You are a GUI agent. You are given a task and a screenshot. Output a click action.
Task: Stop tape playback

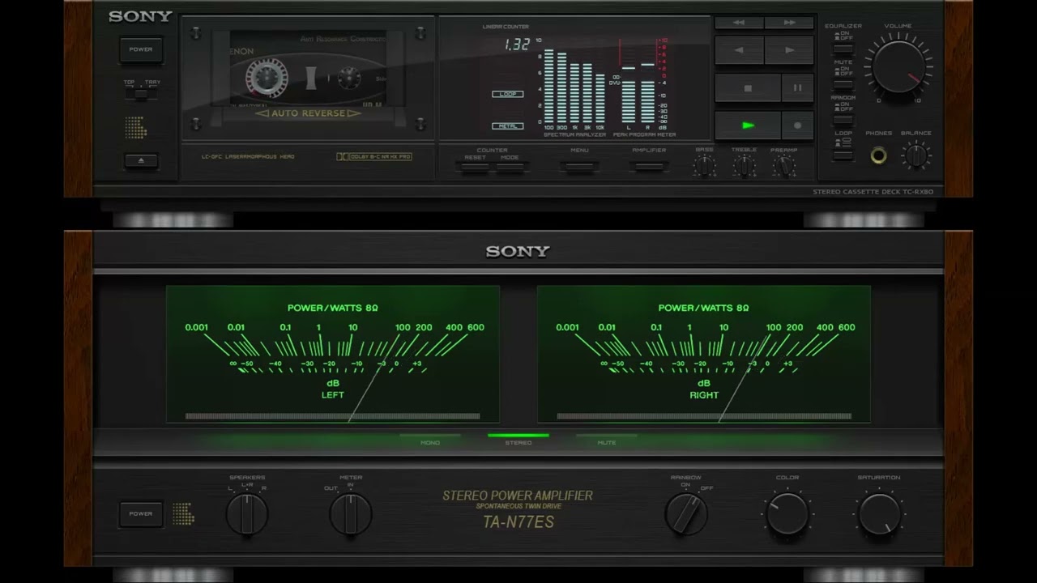pyautogui.click(x=748, y=88)
